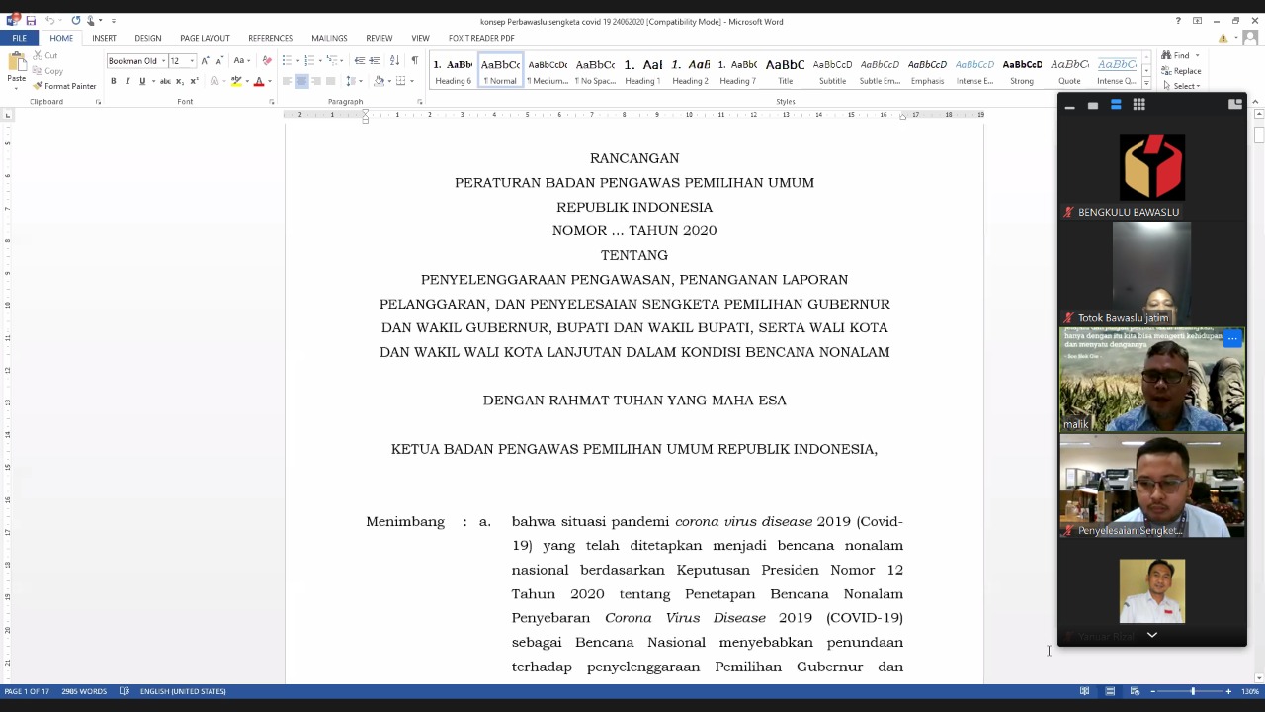The height and width of the screenshot is (712, 1265).
Task: Click the Increase Indent icon
Action: (375, 60)
